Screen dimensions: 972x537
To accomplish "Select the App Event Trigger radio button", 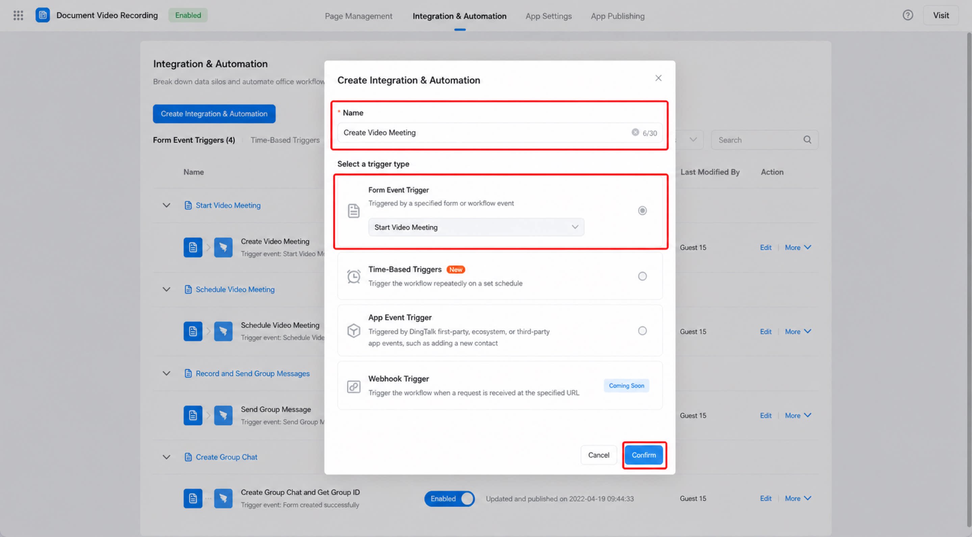I will coord(642,331).
